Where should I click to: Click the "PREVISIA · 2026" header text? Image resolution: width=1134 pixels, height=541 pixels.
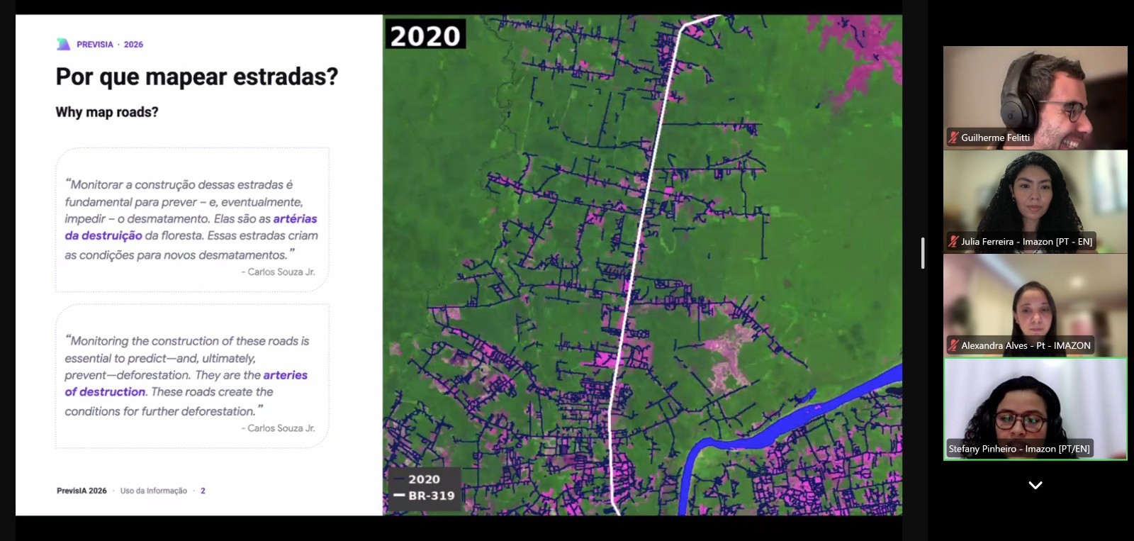(x=110, y=45)
